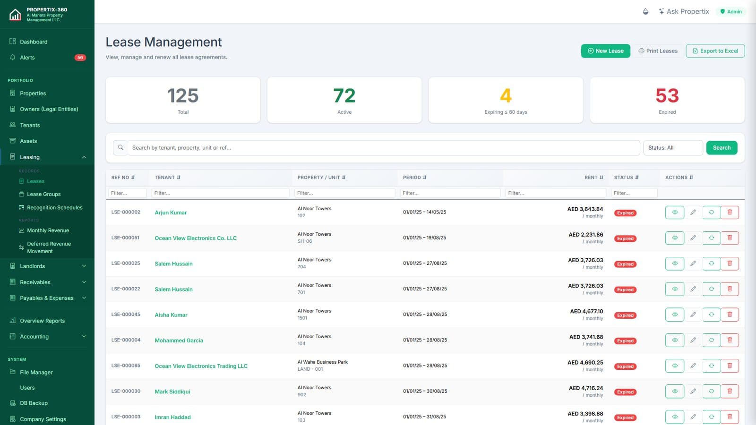Open the Admin user badge

pos(731,11)
